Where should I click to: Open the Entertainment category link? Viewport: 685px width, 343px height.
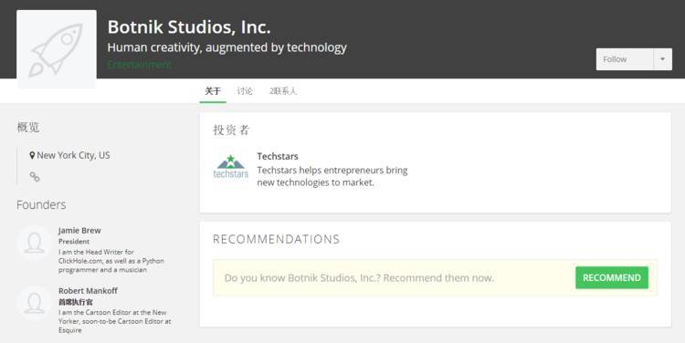pyautogui.click(x=140, y=65)
